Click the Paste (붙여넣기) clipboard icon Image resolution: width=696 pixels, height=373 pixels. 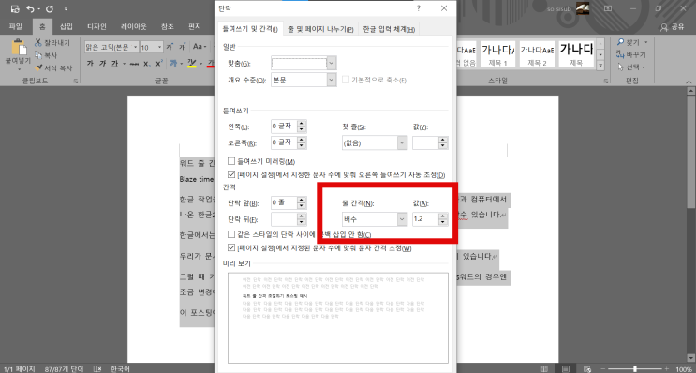19,47
